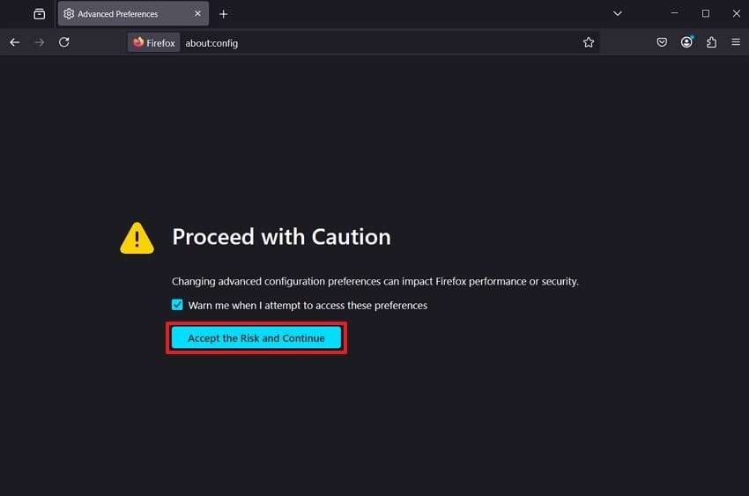Close the Advanced Preferences tab

pos(197,14)
